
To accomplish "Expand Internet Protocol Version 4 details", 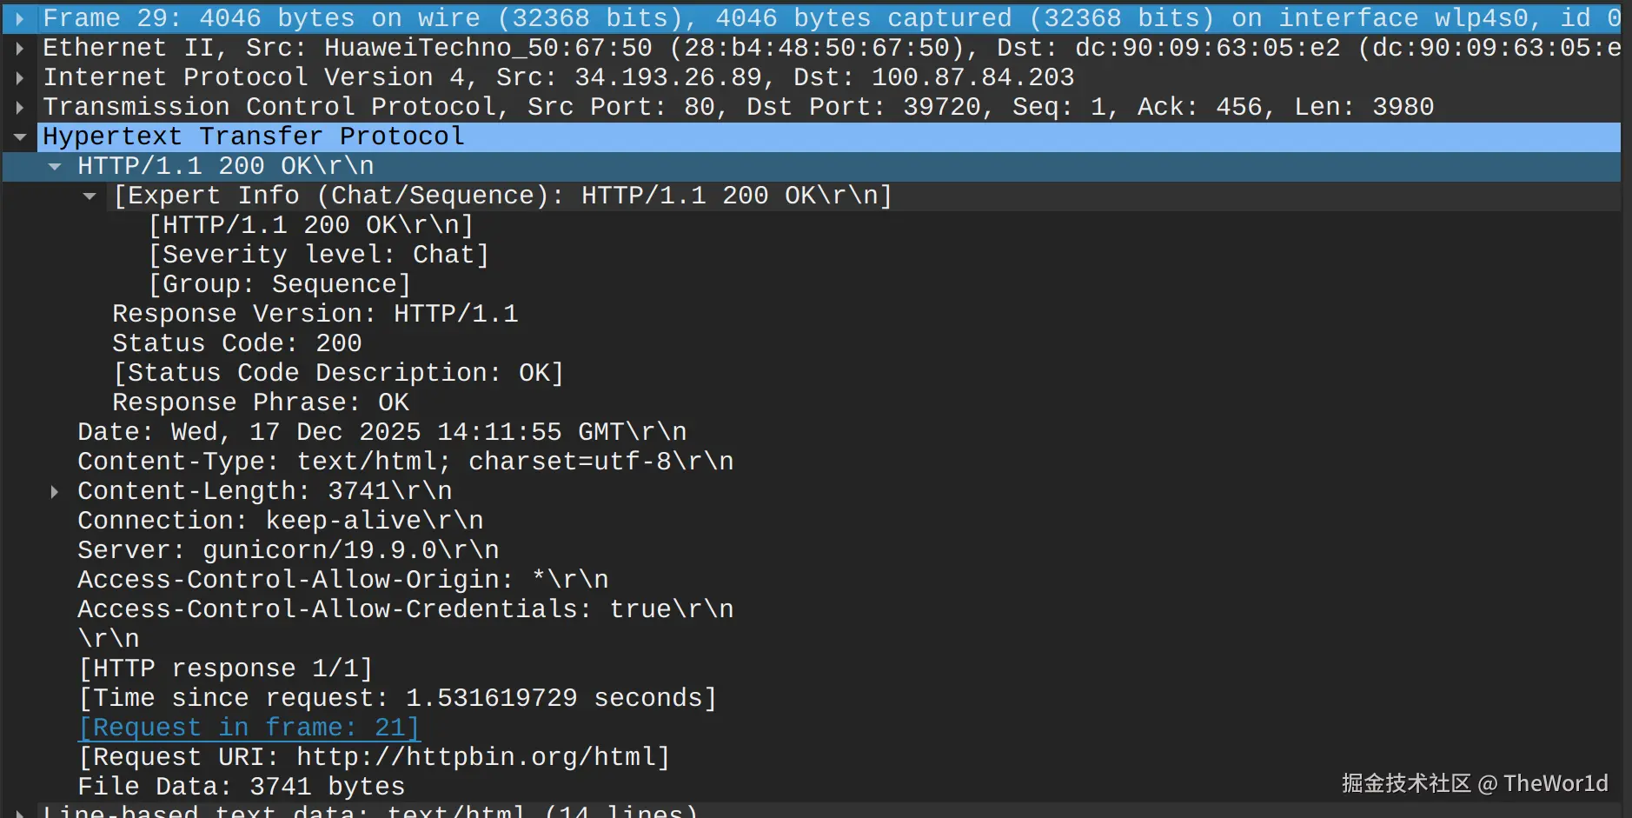I will click(20, 77).
